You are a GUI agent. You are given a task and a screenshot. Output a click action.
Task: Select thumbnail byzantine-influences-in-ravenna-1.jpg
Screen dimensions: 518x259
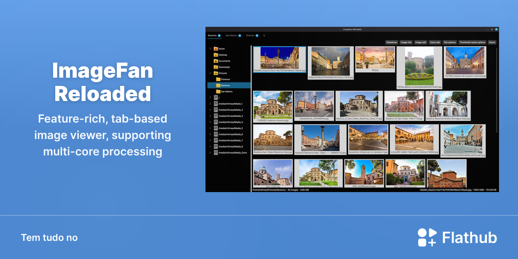point(368,139)
